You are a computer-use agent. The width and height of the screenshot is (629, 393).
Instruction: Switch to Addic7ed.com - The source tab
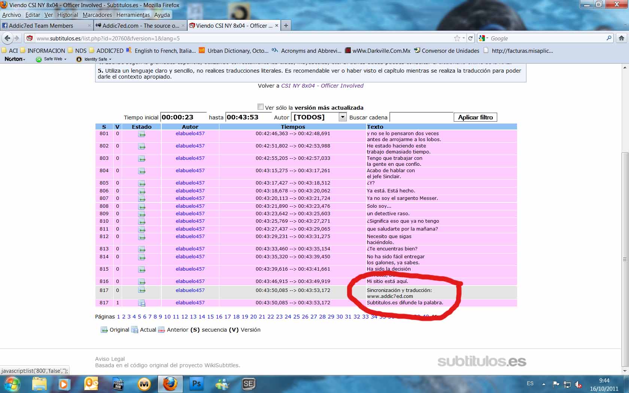[x=140, y=25]
